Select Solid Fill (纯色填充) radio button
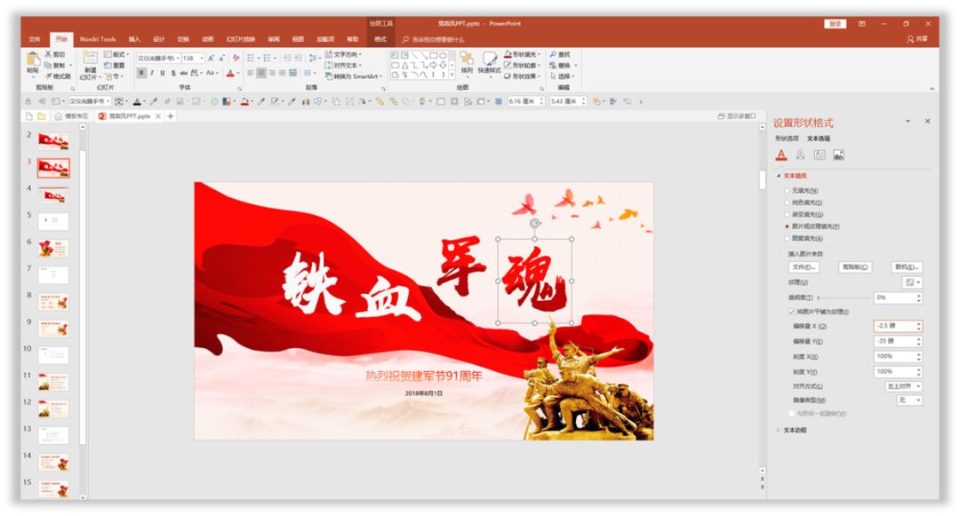Screen dimensions: 960x516 tap(788, 202)
